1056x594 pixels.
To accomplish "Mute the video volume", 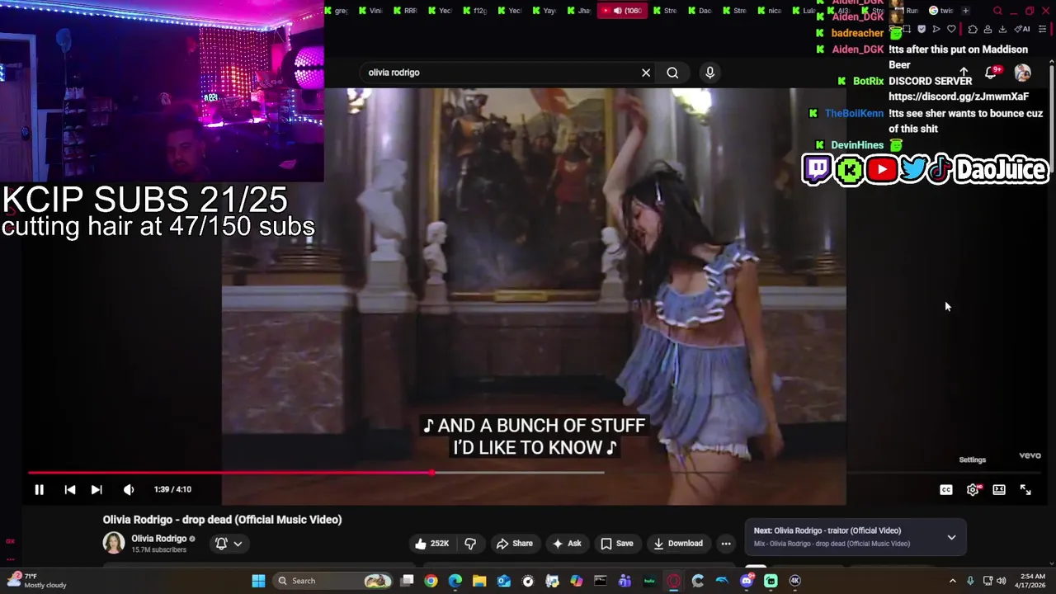I will pos(129,489).
